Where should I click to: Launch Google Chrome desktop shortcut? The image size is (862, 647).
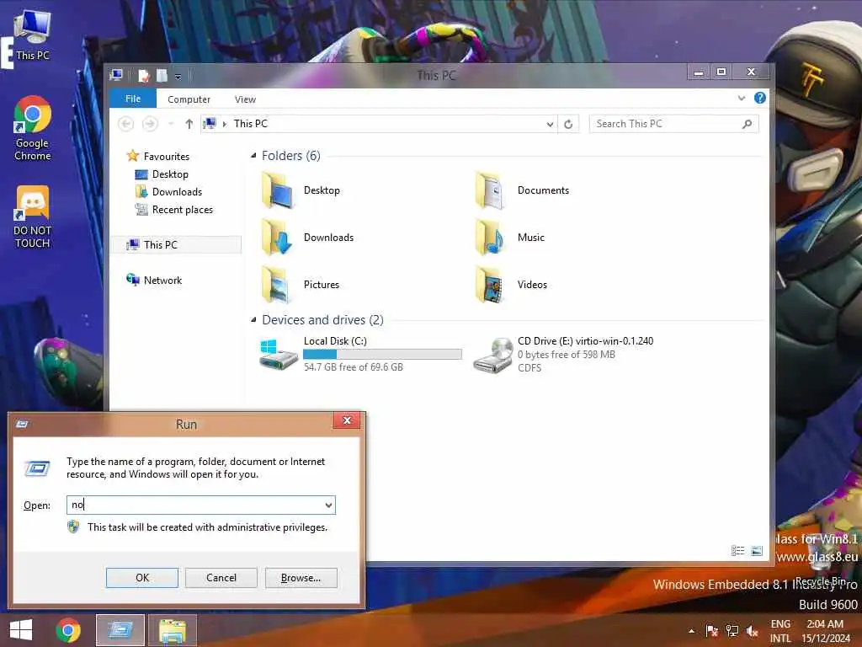point(33,128)
